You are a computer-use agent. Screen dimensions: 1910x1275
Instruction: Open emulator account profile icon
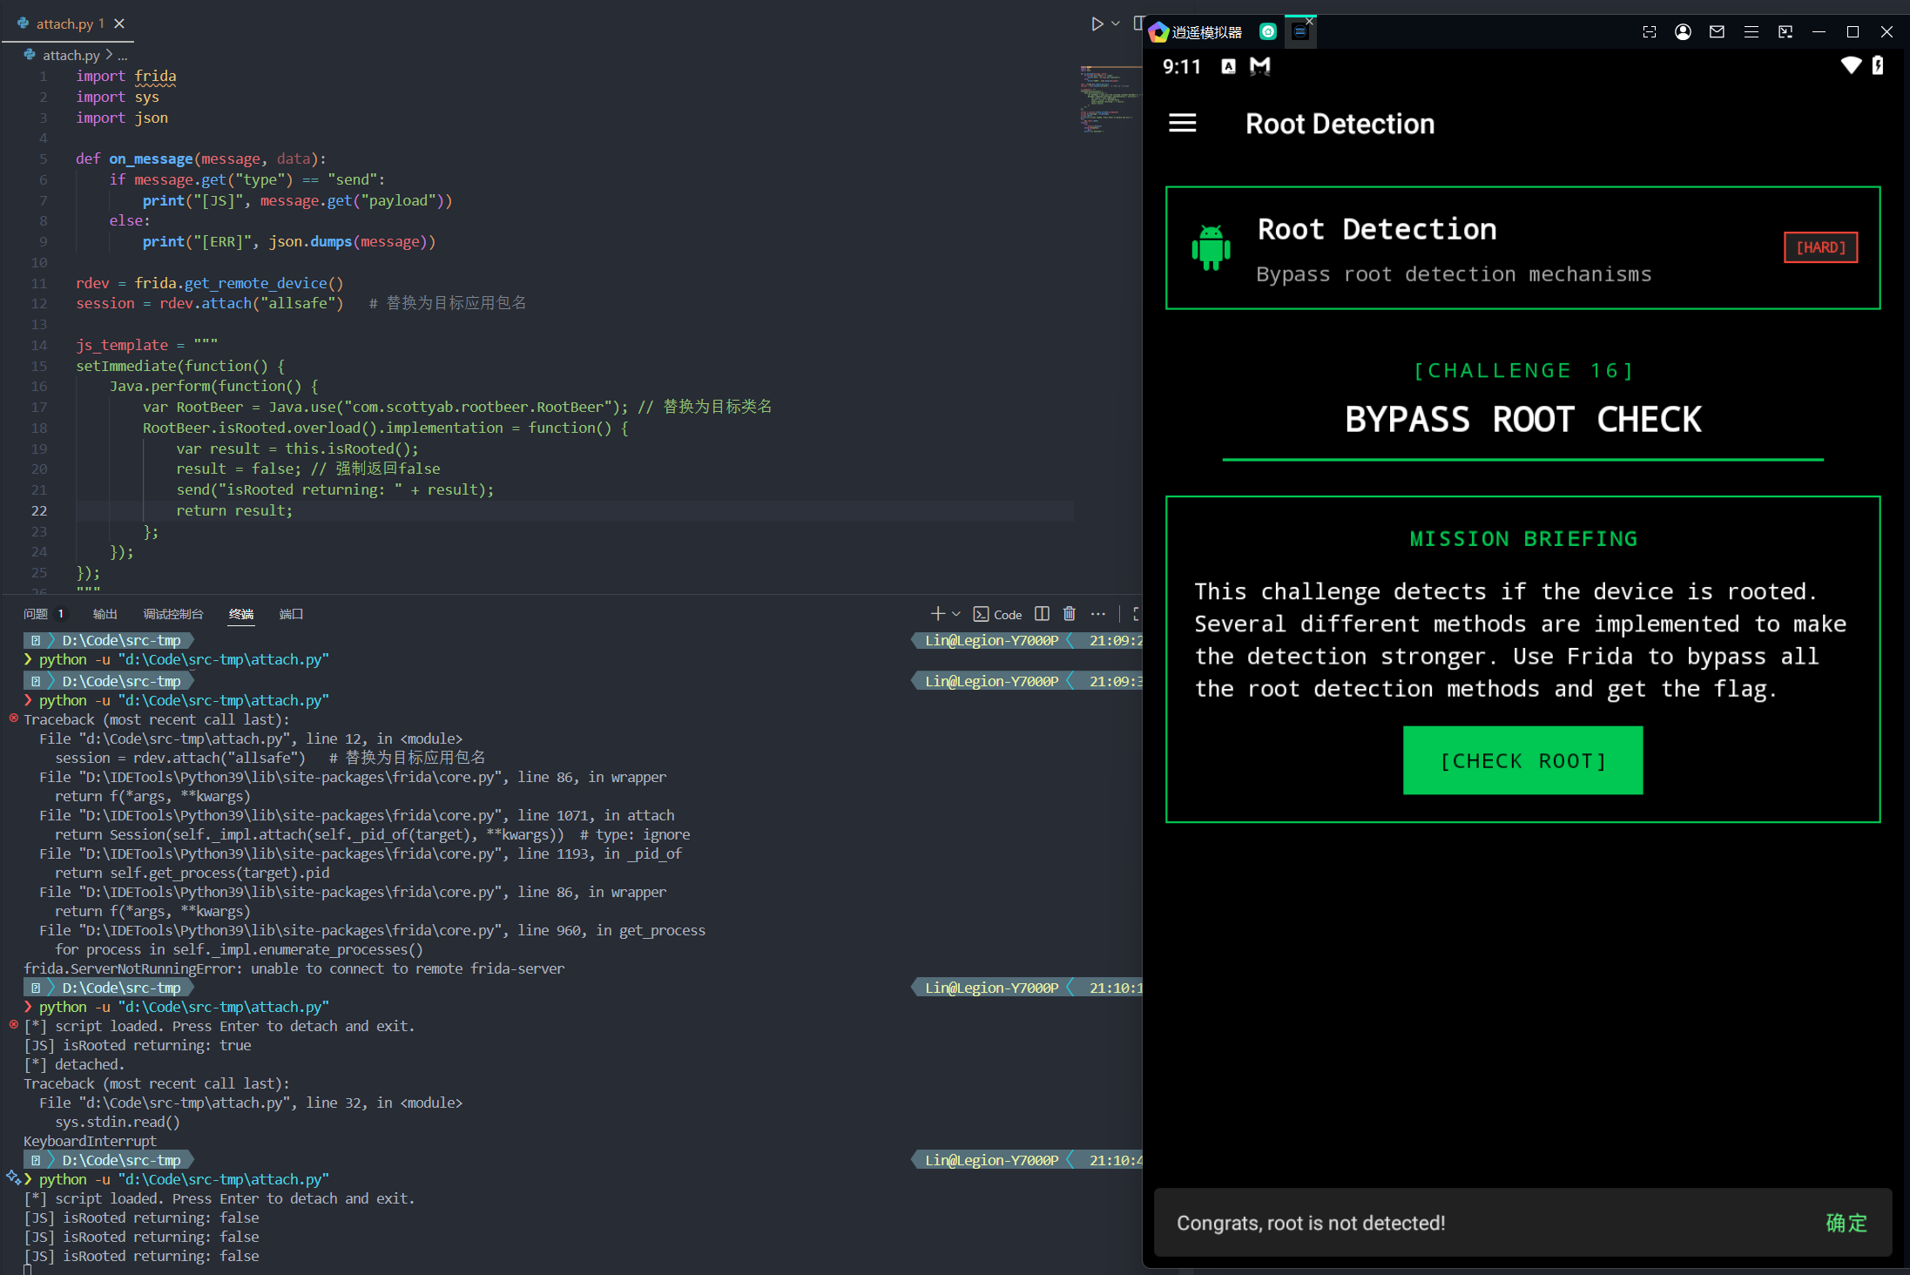pos(1683,32)
